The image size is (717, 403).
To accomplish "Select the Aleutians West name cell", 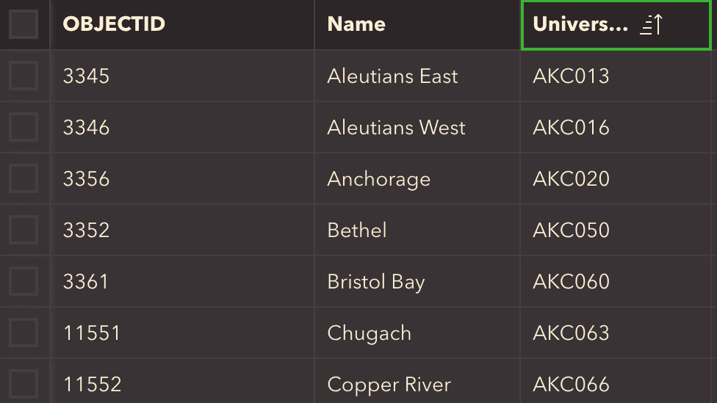I will [x=417, y=127].
